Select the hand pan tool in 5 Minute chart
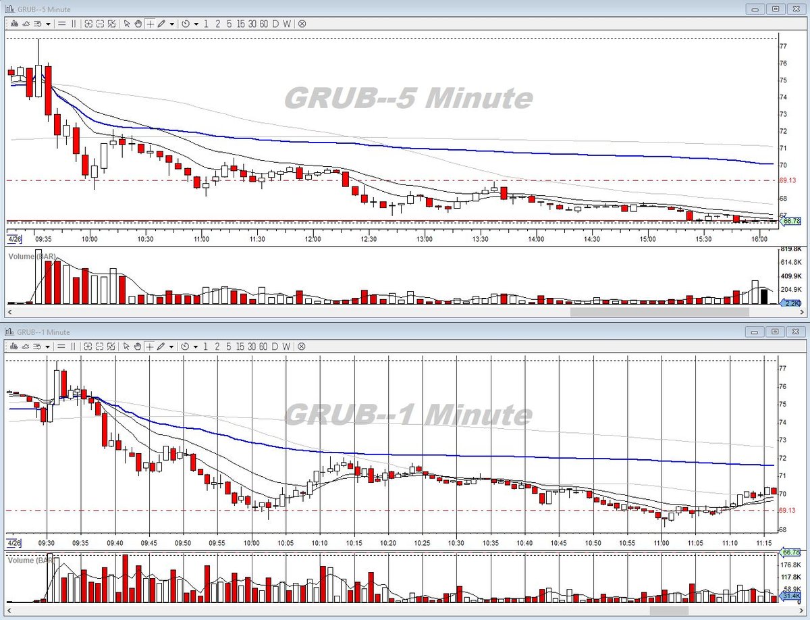The width and height of the screenshot is (810, 620). (138, 24)
